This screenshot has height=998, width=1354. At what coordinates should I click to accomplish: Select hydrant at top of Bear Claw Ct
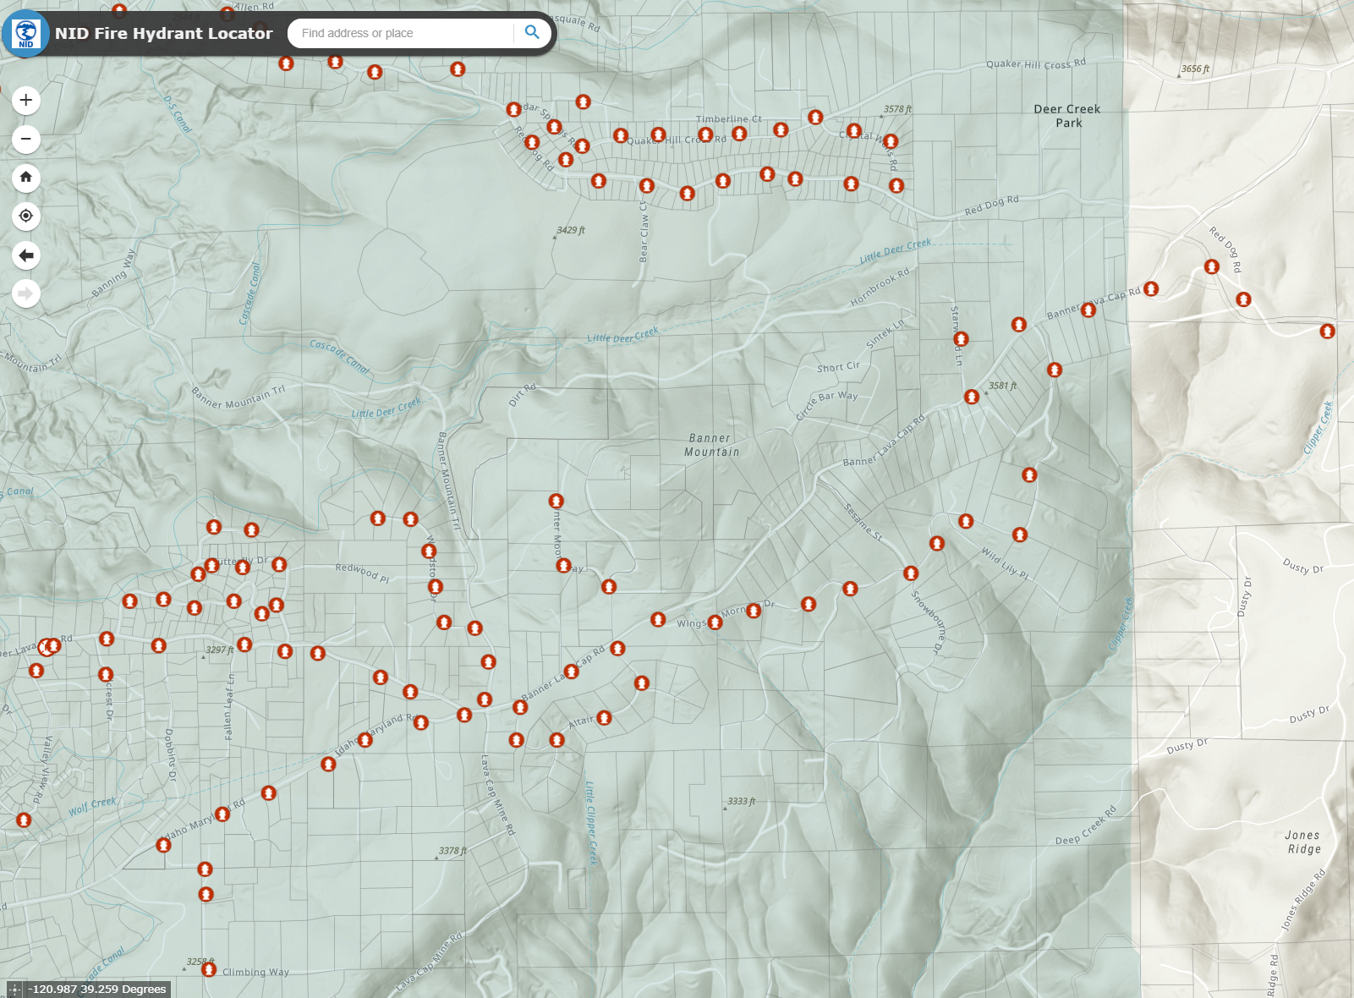[x=647, y=185]
